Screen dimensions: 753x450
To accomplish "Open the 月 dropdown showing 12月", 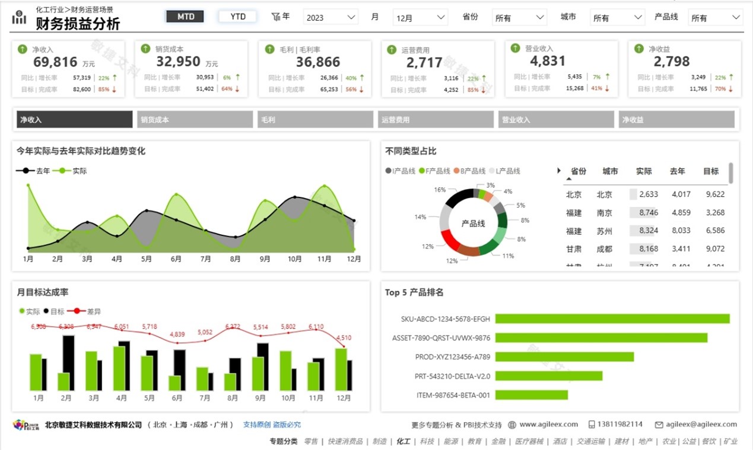I will click(420, 17).
